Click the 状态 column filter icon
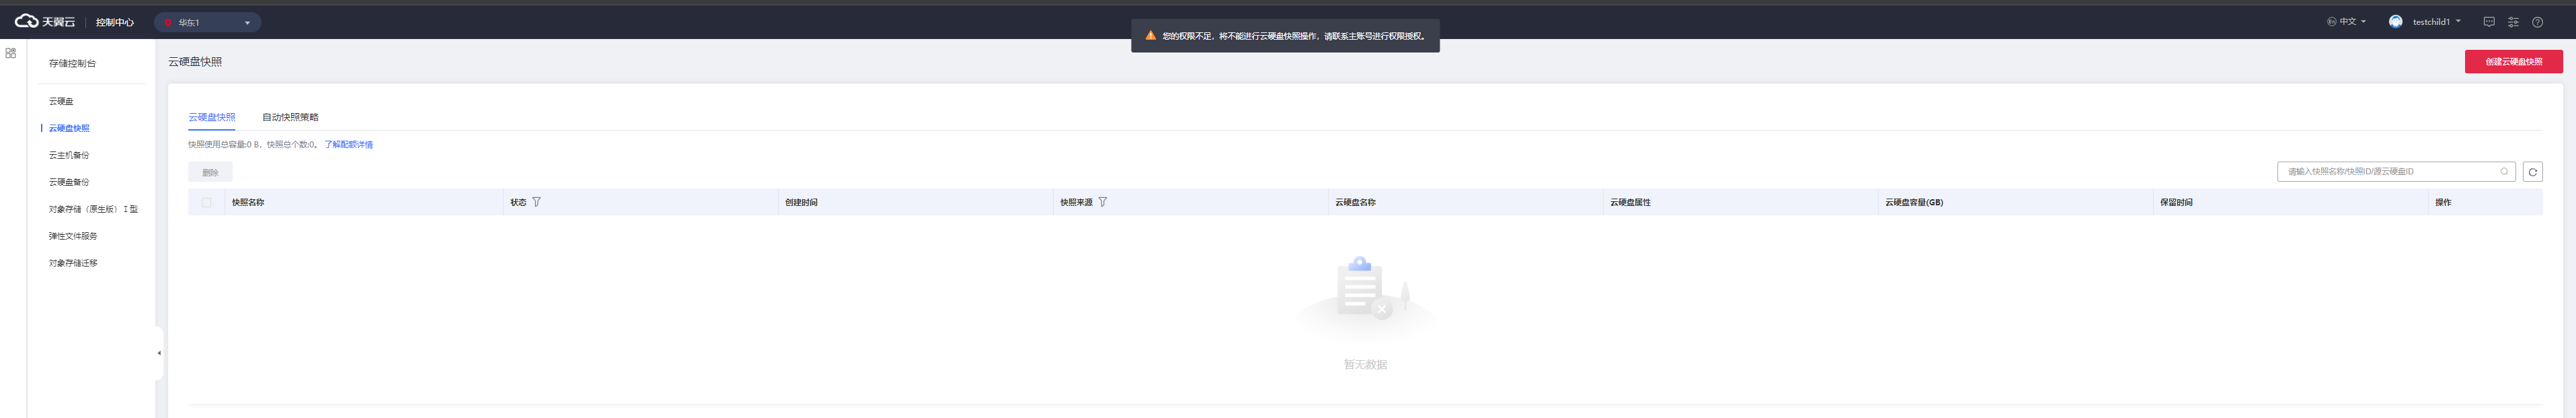This screenshot has height=418, width=2576. click(537, 202)
